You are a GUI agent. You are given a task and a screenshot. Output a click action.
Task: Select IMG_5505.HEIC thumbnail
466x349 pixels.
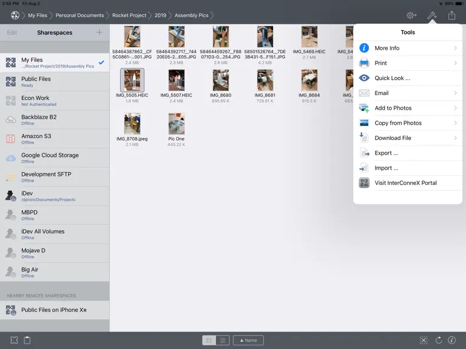point(132,80)
